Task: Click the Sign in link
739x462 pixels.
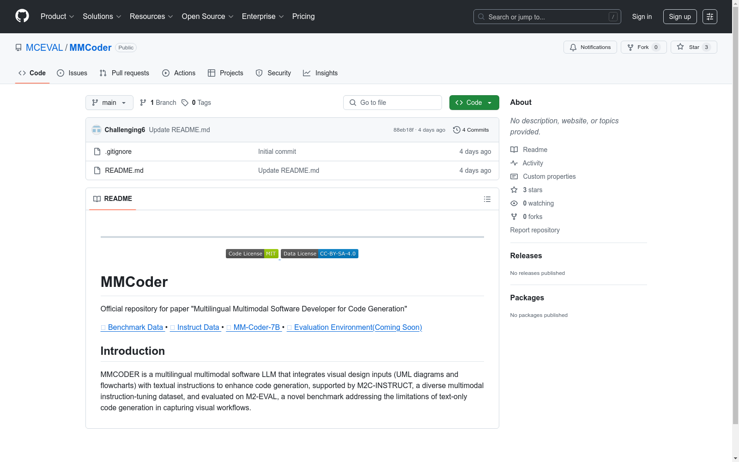Action: coord(642,17)
